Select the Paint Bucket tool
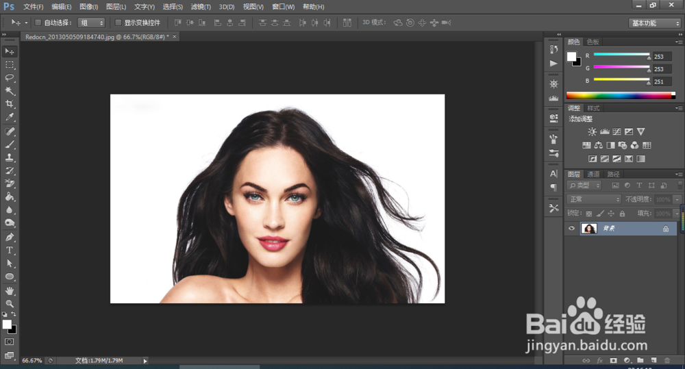 pos(10,196)
